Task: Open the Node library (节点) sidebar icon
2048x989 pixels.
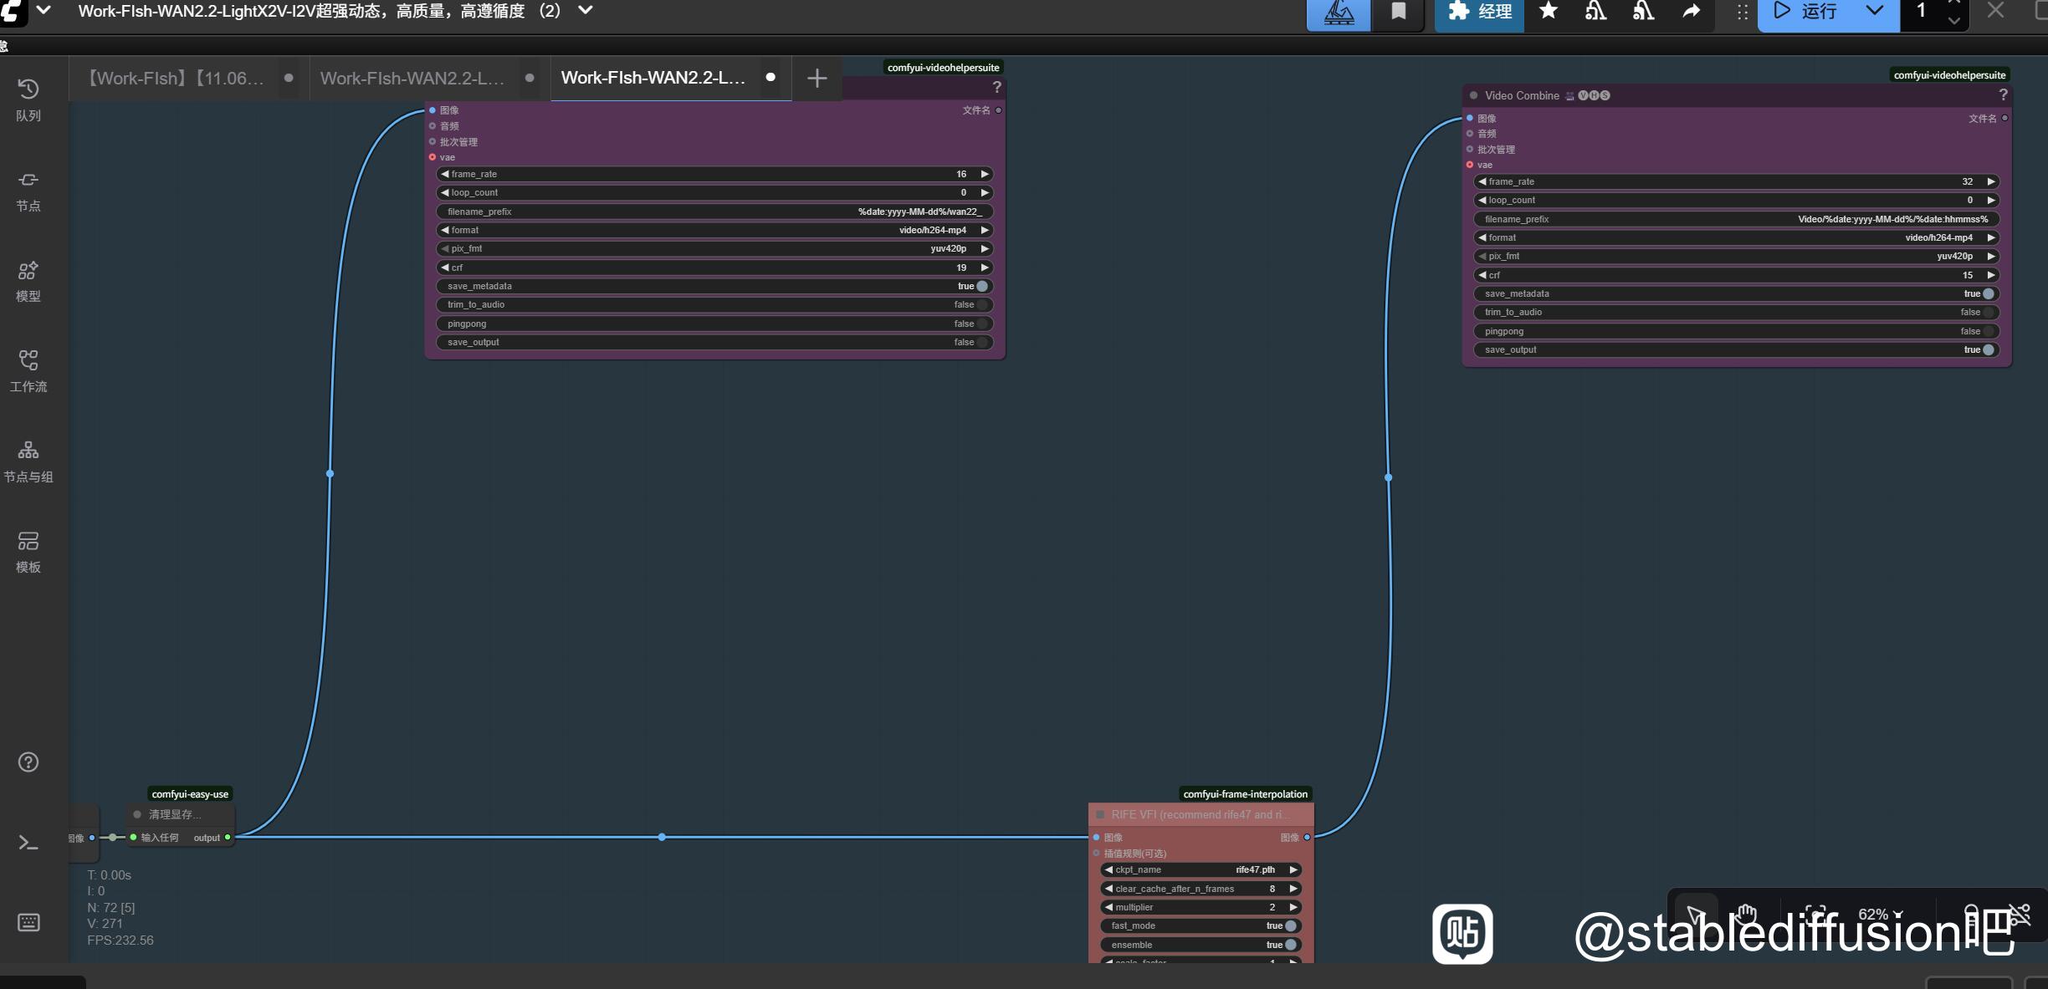Action: (x=28, y=190)
